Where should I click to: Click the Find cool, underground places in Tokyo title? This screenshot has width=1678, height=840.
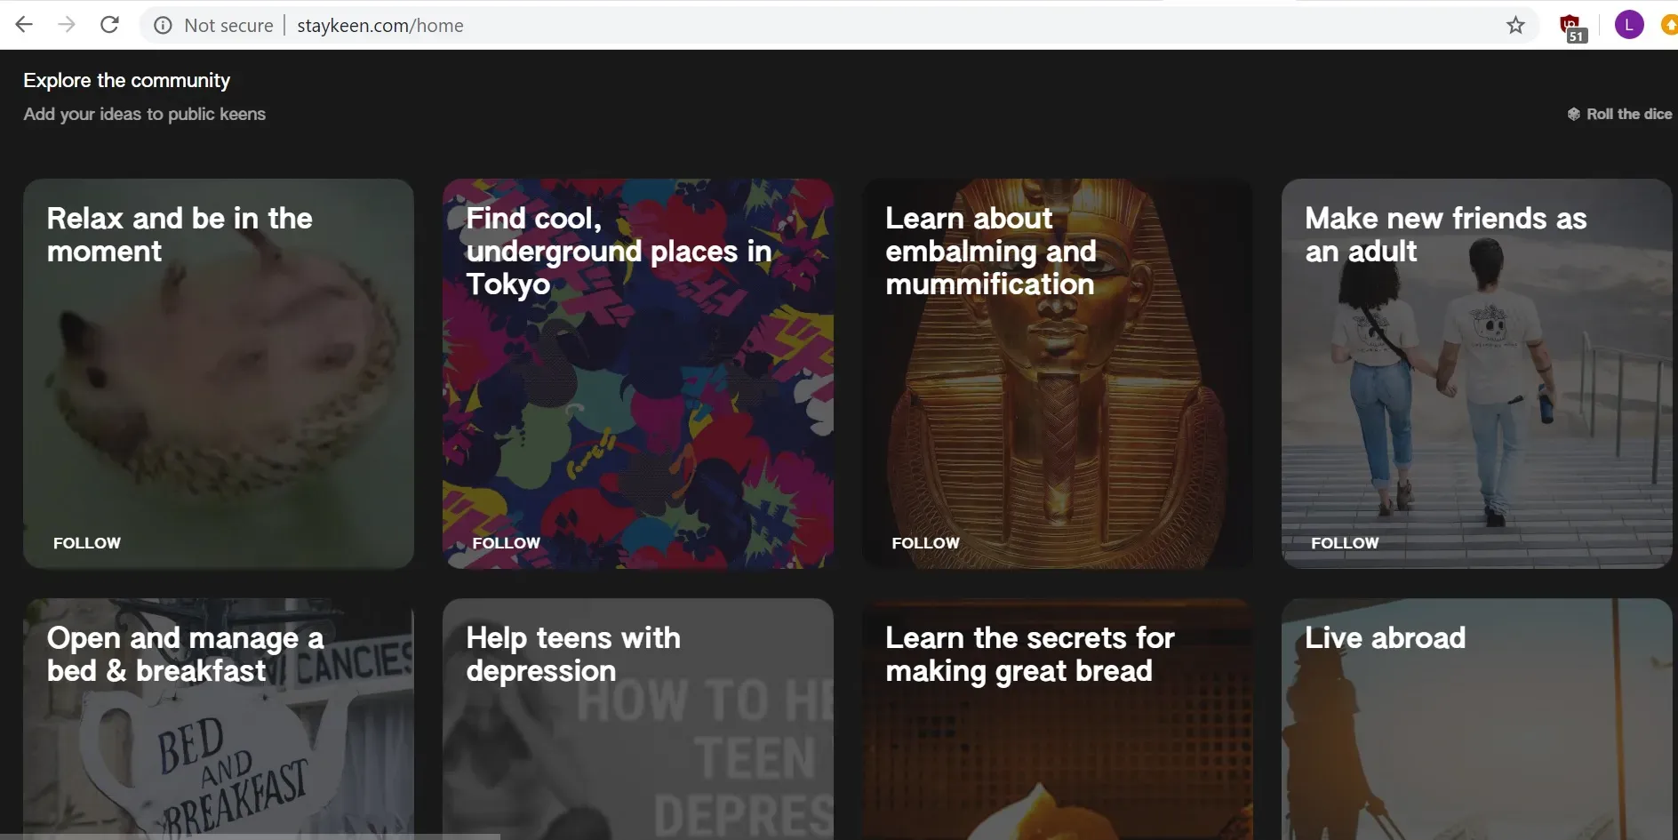[x=618, y=252]
